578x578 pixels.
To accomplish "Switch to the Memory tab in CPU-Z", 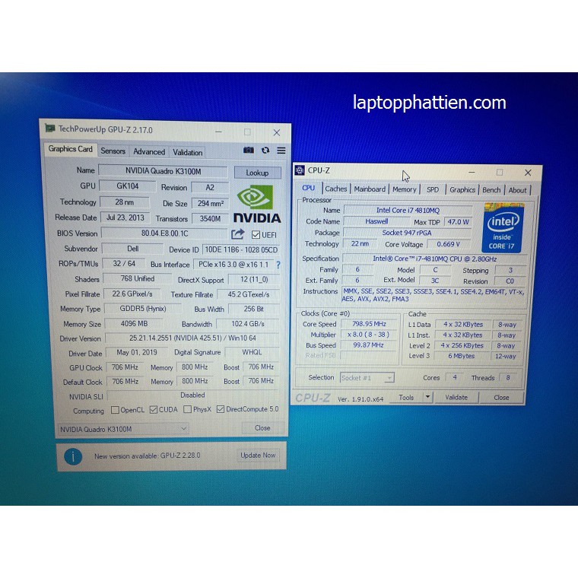I will 404,189.
